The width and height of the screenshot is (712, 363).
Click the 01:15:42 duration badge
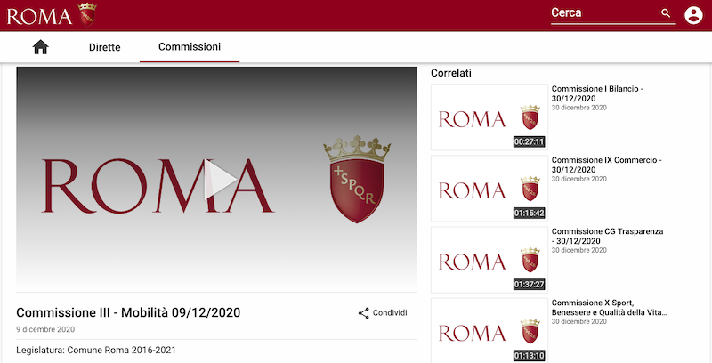(x=529, y=214)
